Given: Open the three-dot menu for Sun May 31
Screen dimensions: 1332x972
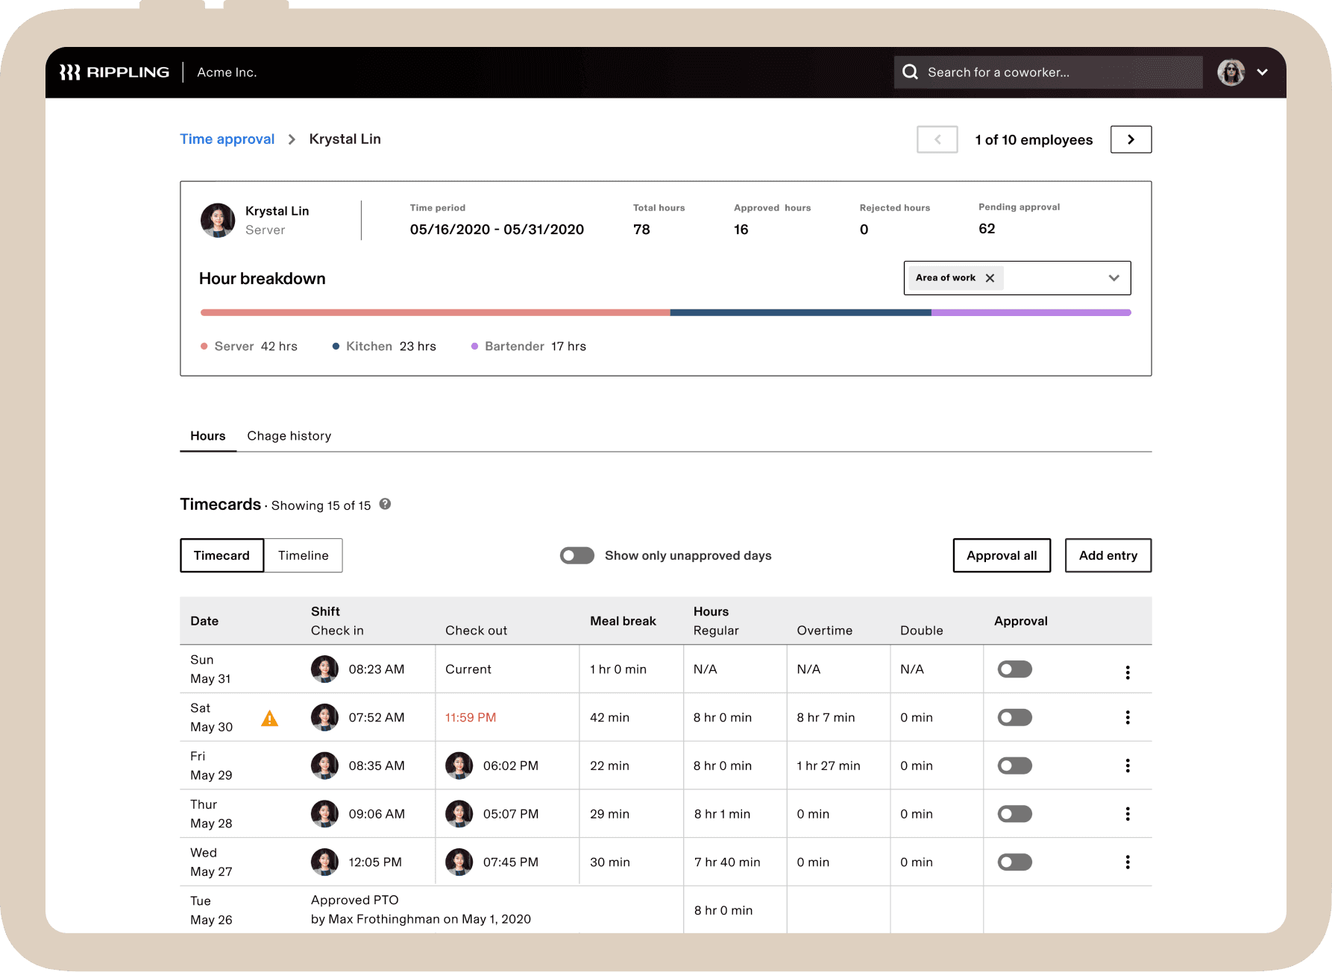Looking at the screenshot, I should tap(1127, 672).
